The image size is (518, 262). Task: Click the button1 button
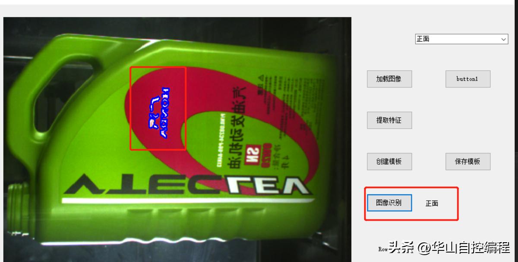coord(467,79)
